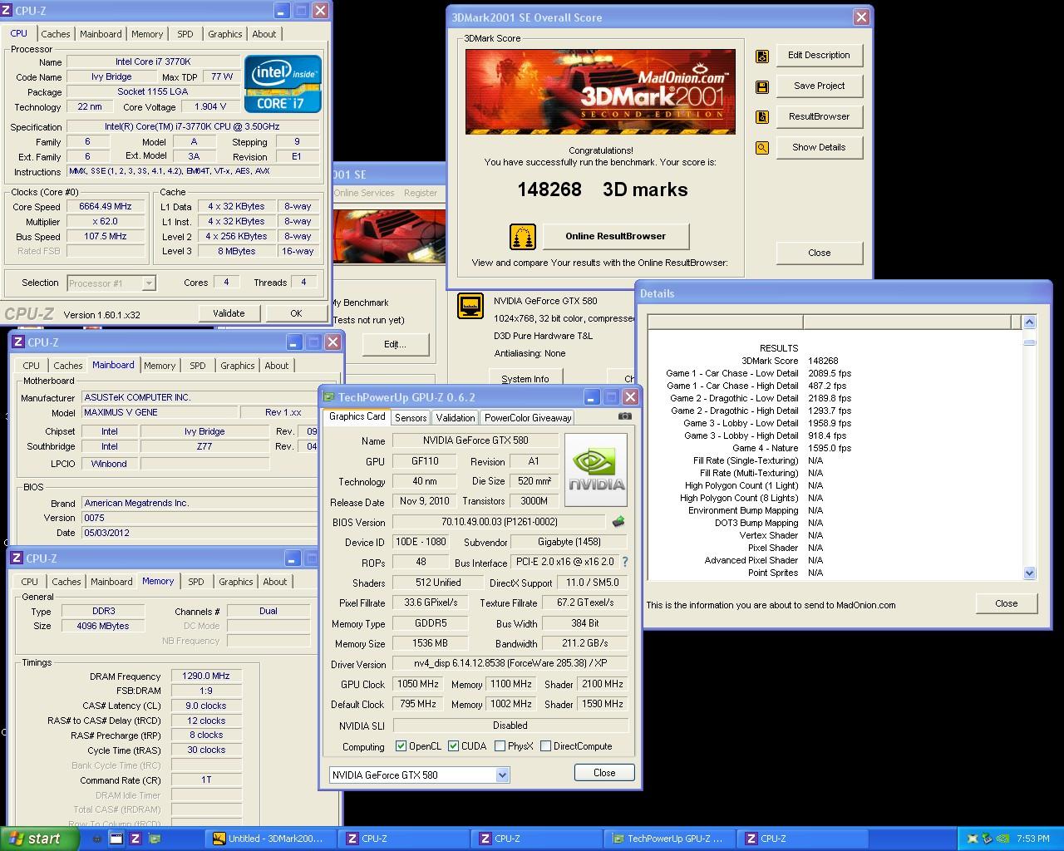Screen dimensions: 1064x851
Task: Click the yellow Online ResultBrowser icon
Action: (x=522, y=237)
